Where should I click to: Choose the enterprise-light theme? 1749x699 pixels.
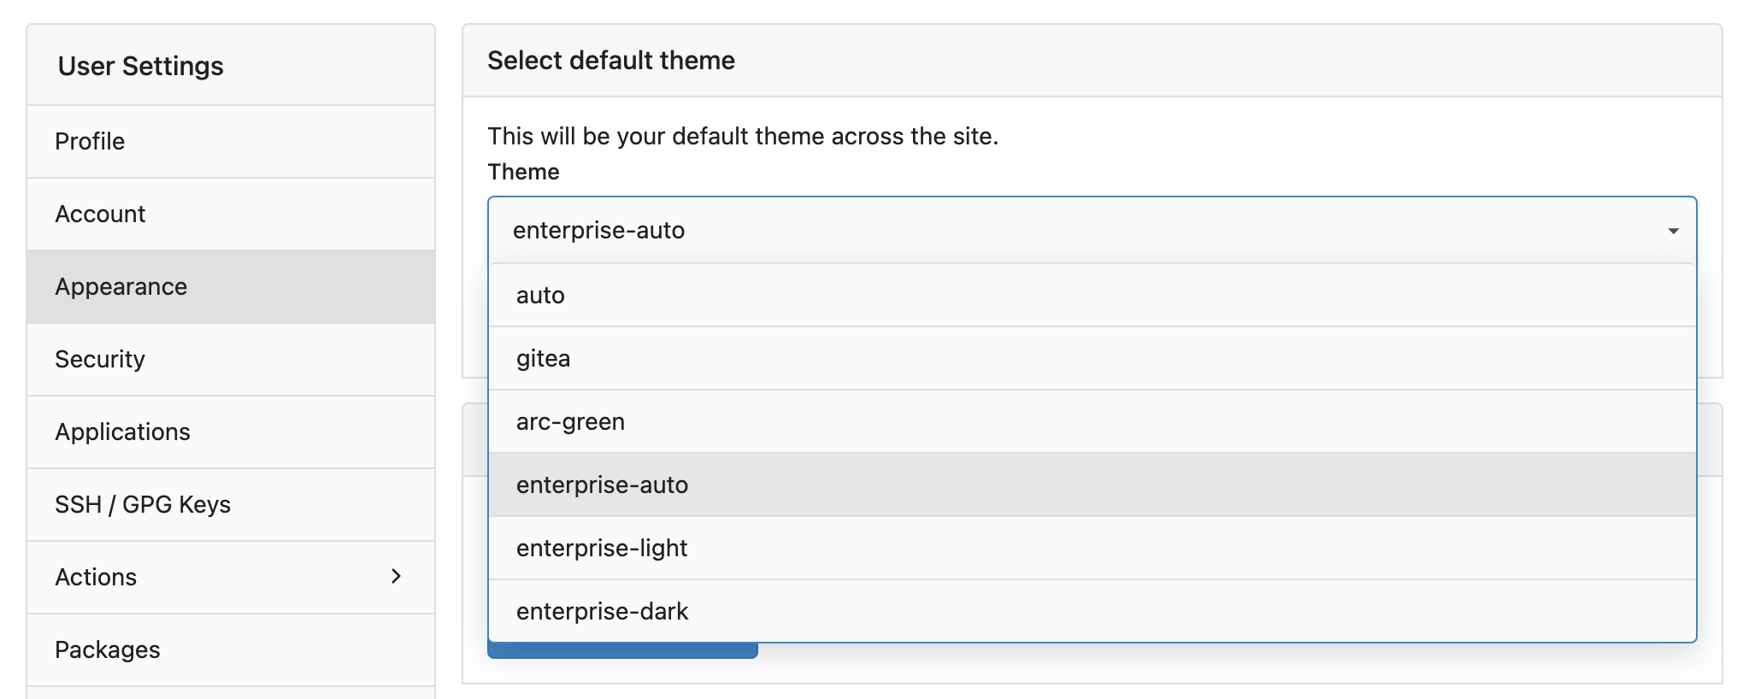(602, 549)
